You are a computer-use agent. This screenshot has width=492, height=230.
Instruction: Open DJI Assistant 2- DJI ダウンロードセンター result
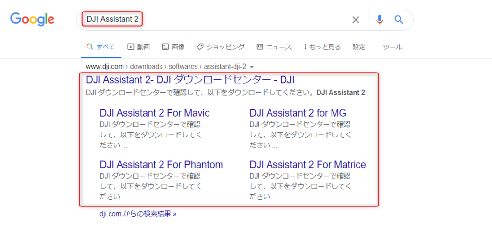click(190, 80)
